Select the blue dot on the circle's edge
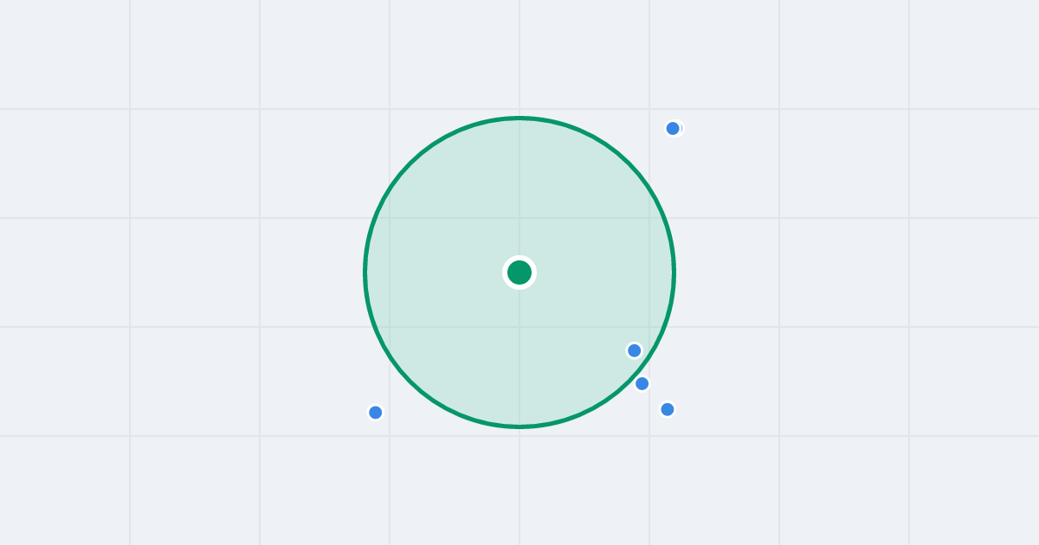Screen dimensions: 1039x545 pos(642,383)
